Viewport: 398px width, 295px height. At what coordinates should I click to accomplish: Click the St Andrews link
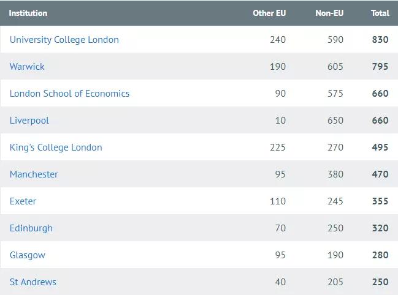[33, 282]
